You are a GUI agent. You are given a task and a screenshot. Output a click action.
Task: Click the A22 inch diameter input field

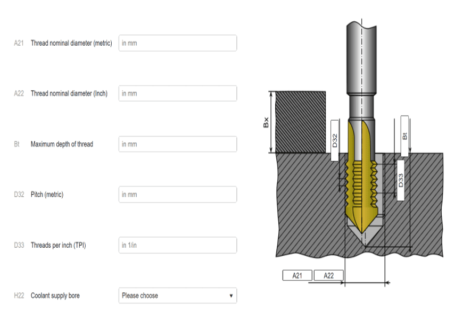click(177, 93)
